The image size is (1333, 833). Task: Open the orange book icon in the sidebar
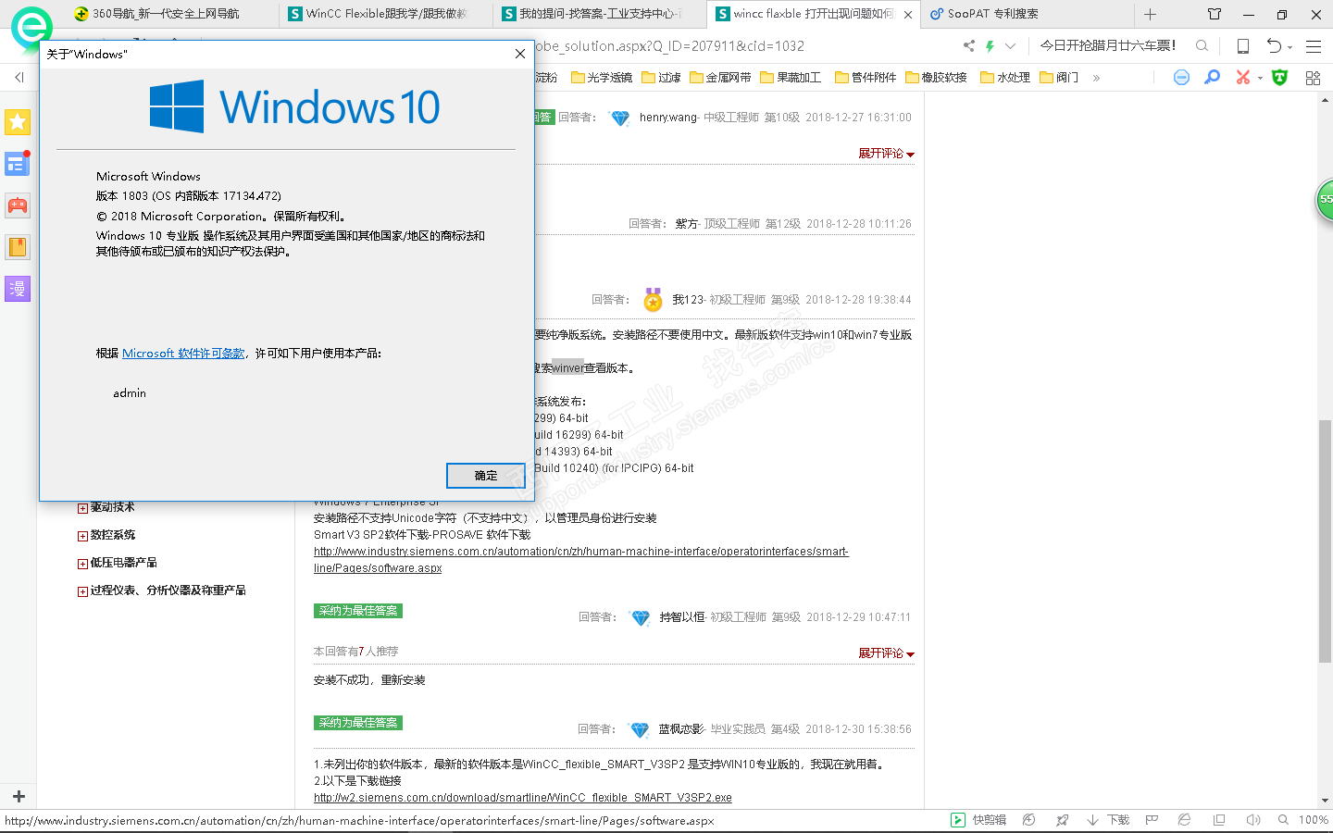point(18,247)
